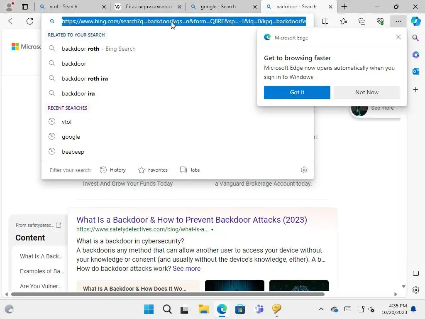Image resolution: width=425 pixels, height=319 pixels.
Task: Open Outlook sidebar icon
Action: click(x=415, y=71)
